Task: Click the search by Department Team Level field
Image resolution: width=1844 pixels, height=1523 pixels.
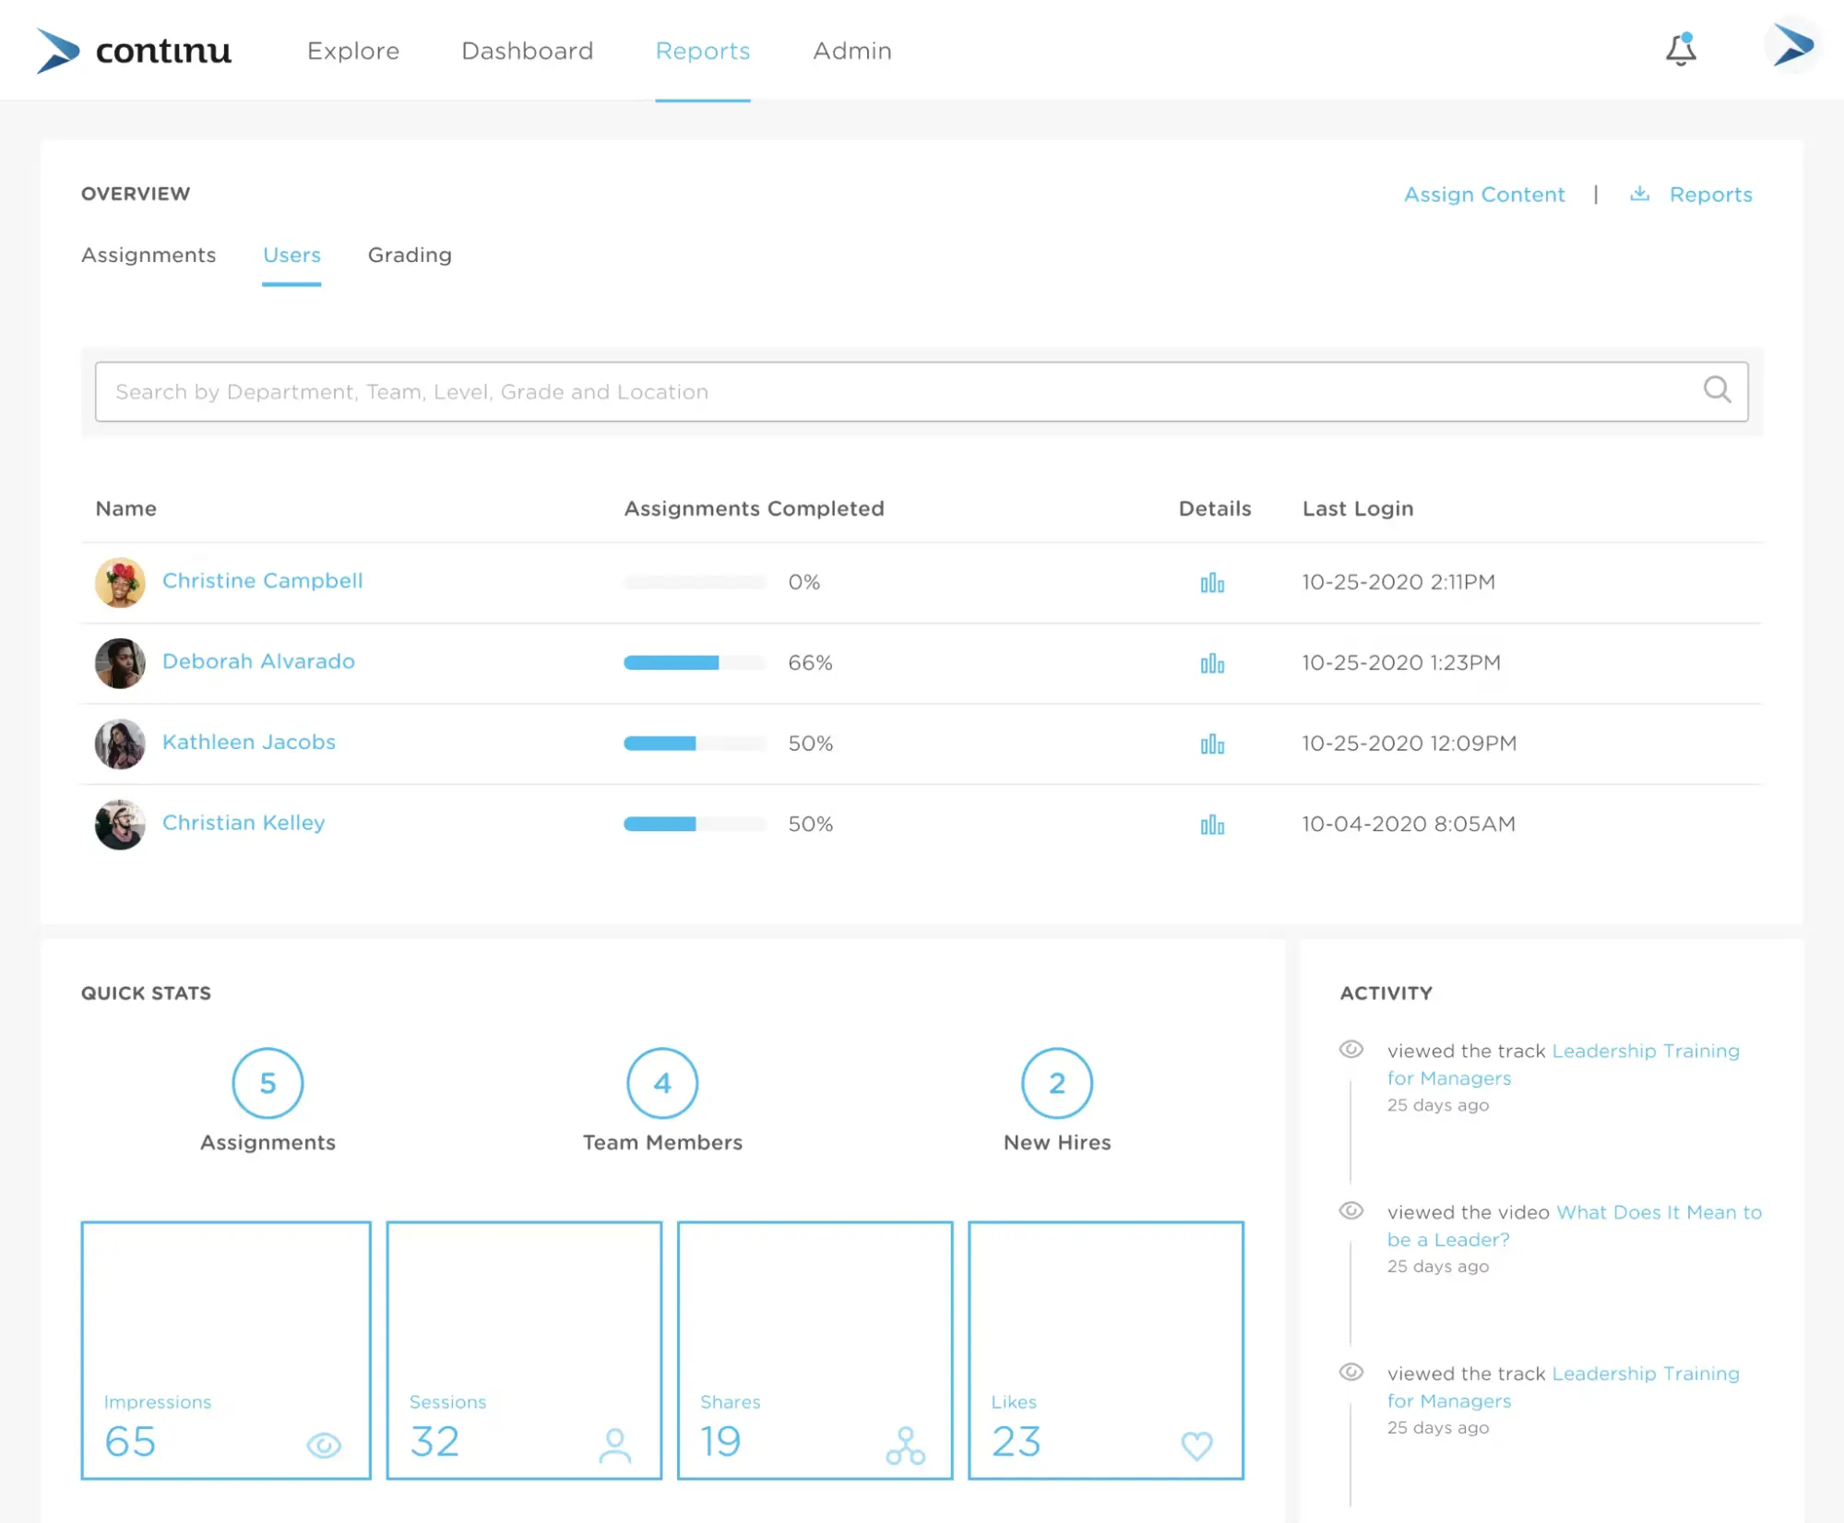Action: 921,391
